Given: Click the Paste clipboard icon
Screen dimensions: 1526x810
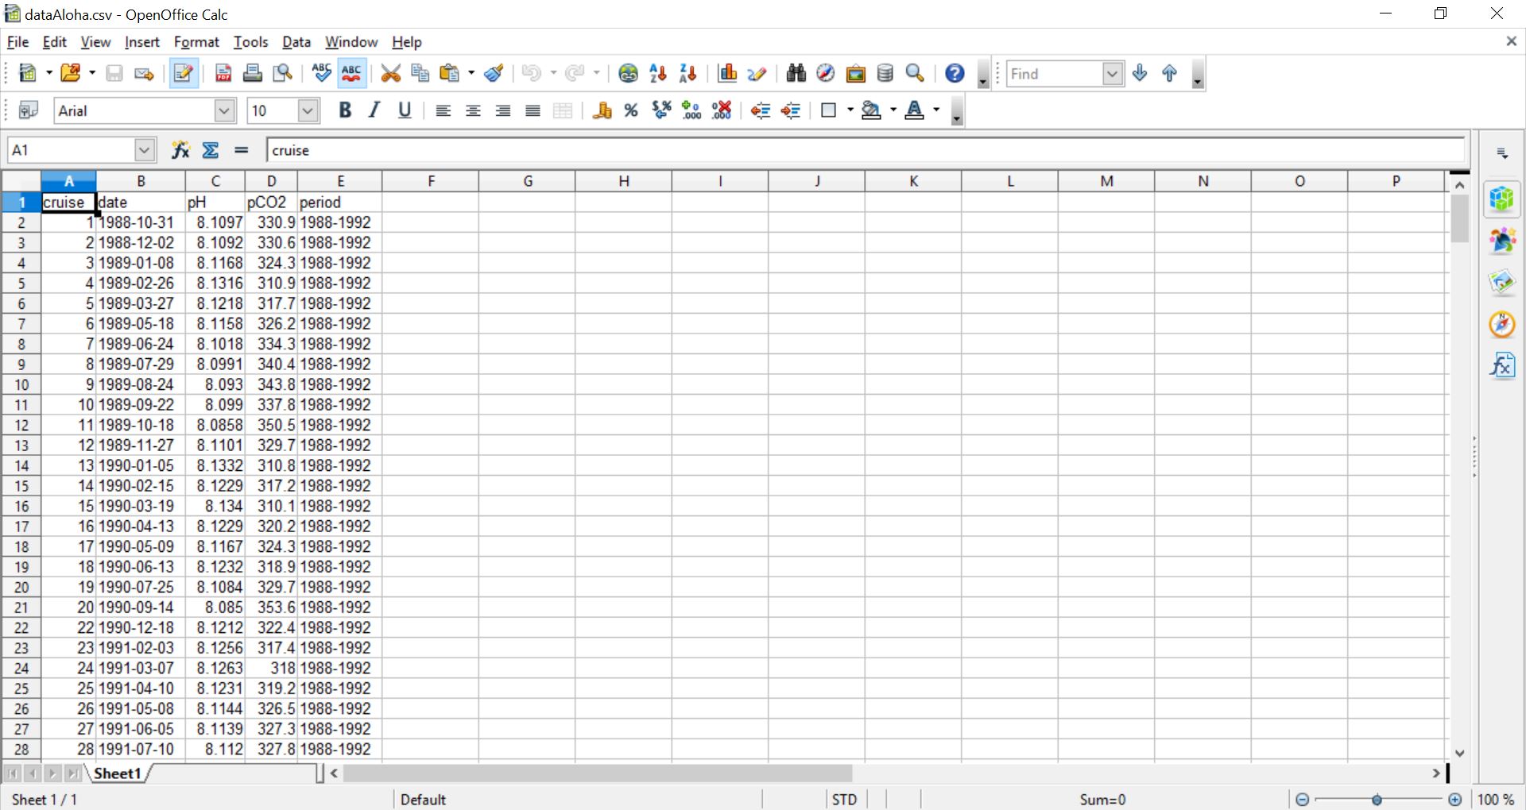Looking at the screenshot, I should pos(450,73).
